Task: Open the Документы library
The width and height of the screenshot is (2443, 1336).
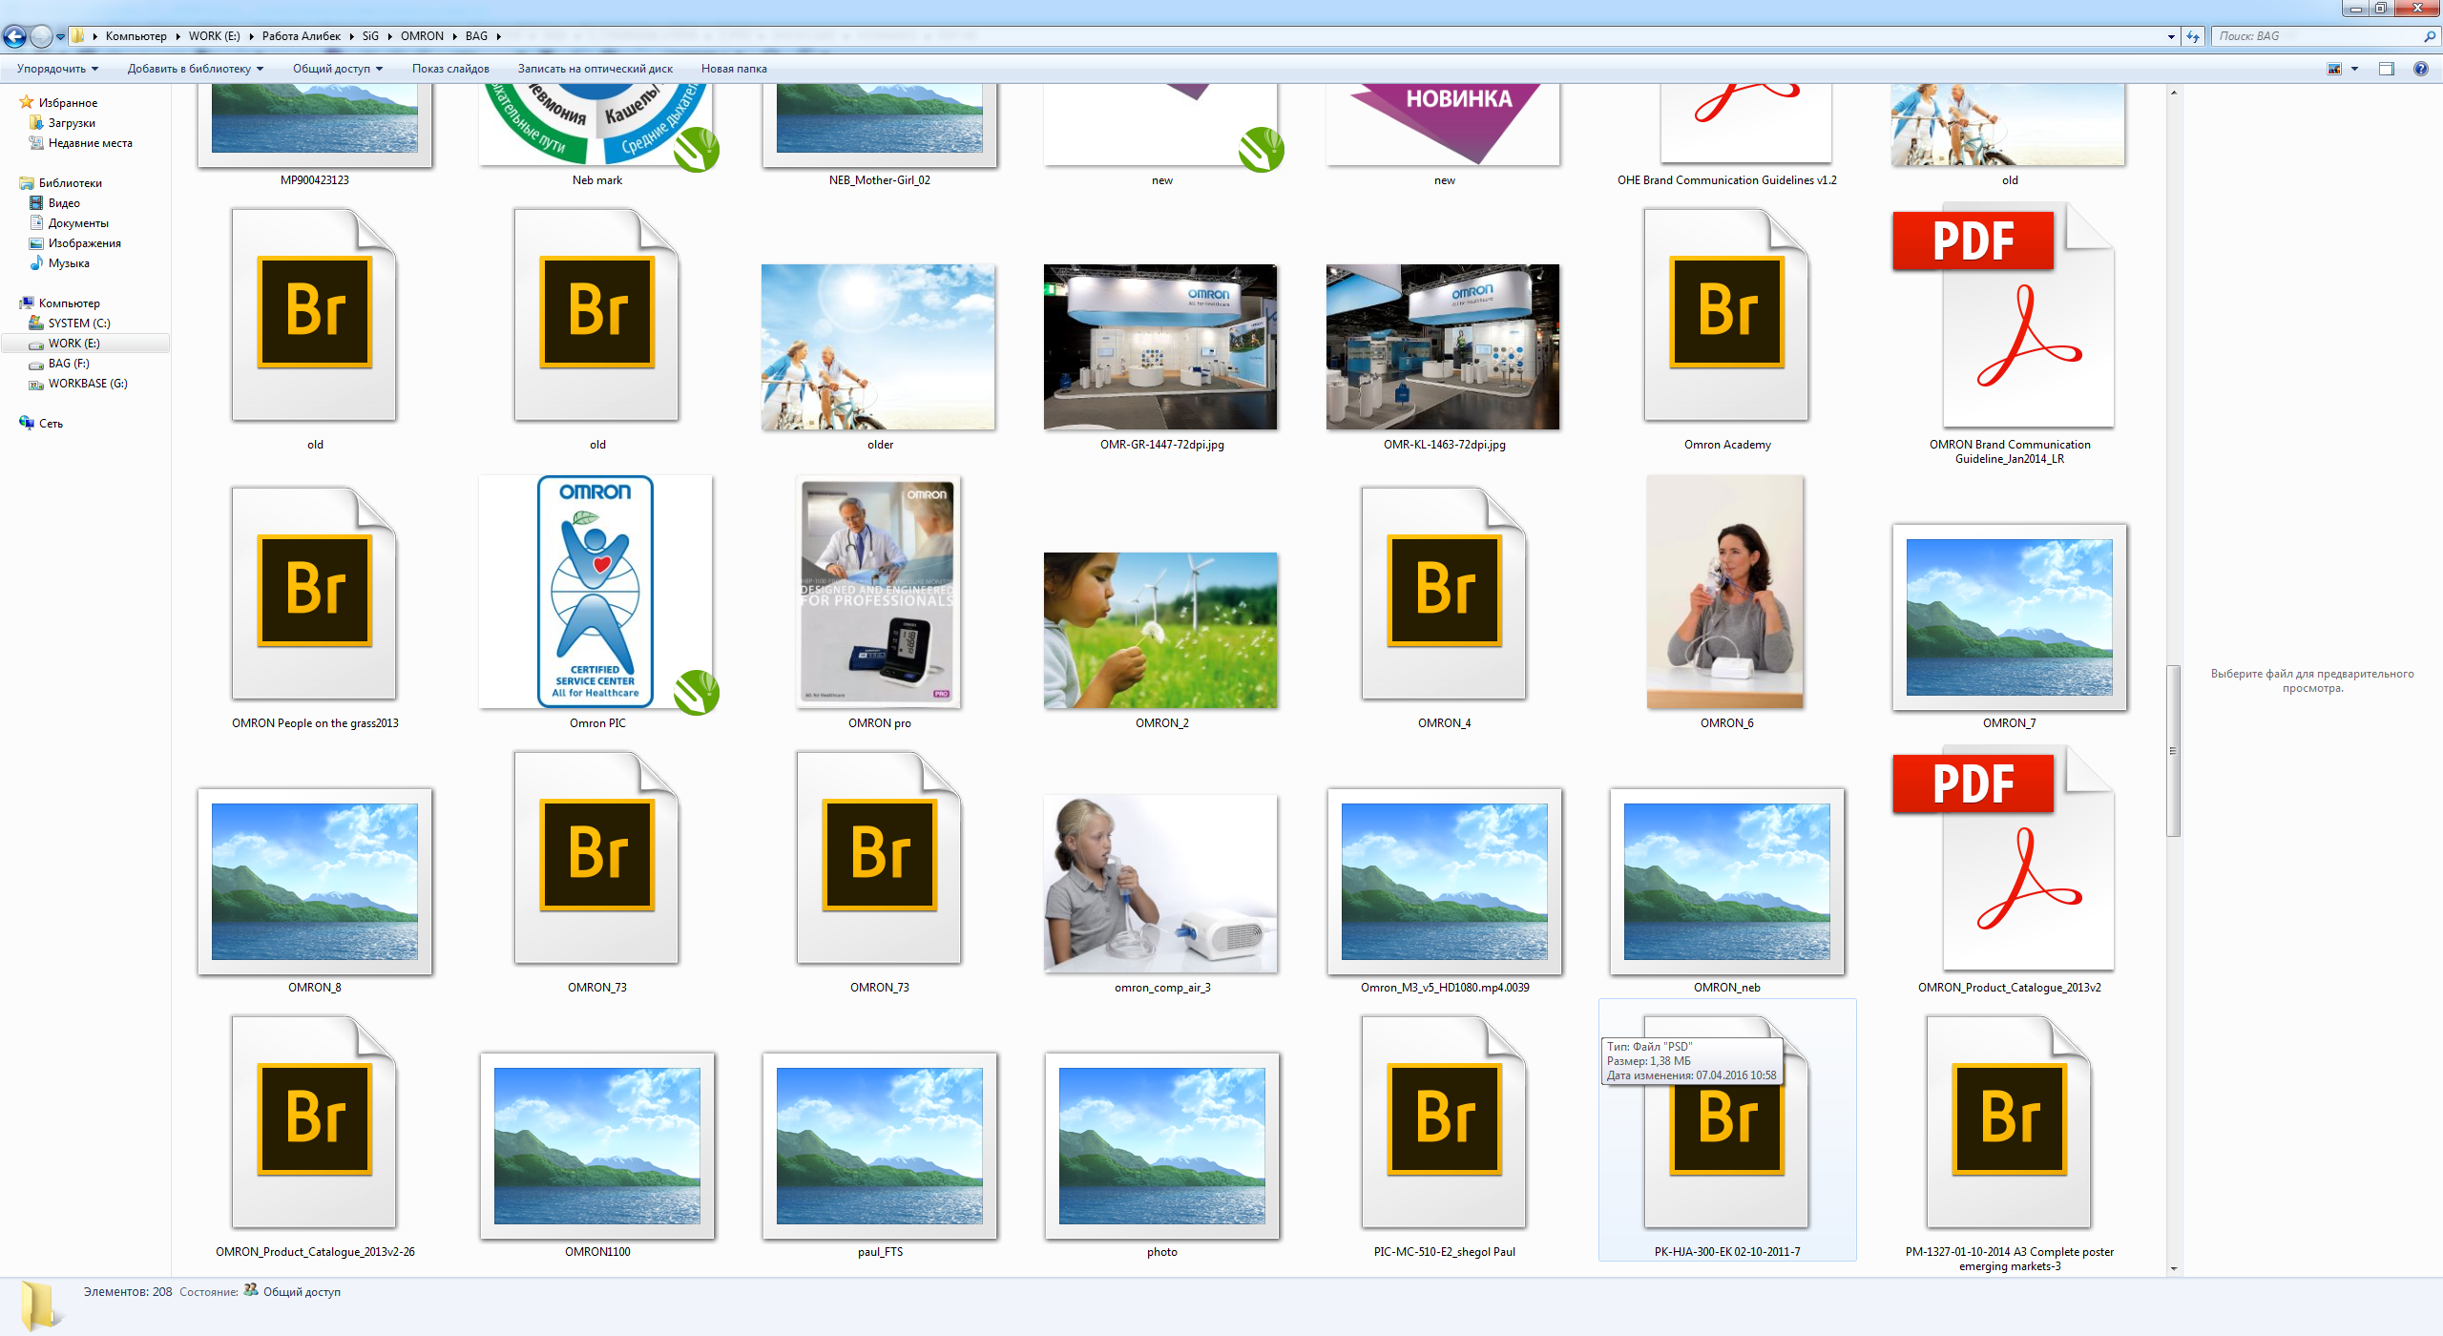Action: coord(78,223)
